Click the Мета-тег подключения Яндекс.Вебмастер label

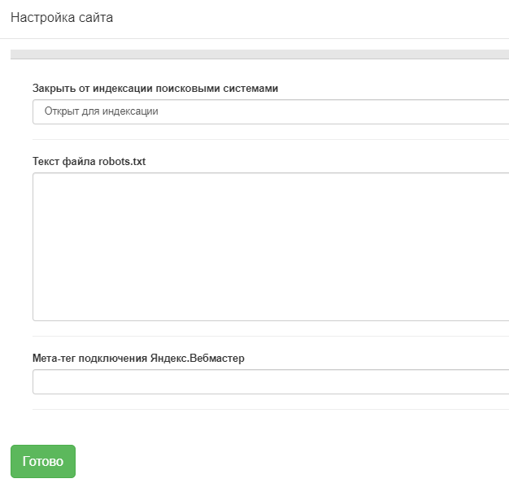(138, 358)
